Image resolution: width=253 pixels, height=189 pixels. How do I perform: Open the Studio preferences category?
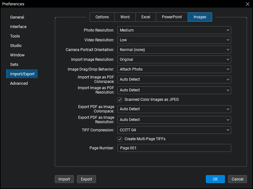pyautogui.click(x=16, y=46)
